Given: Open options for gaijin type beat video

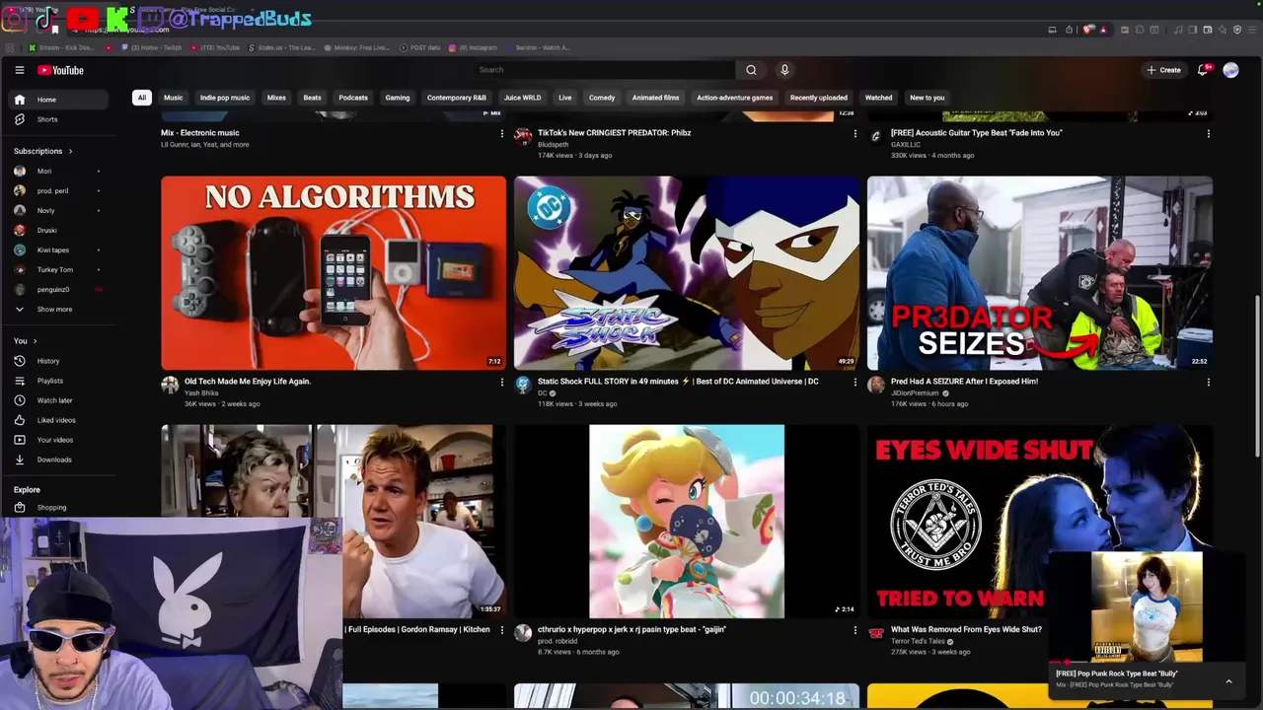Looking at the screenshot, I should click(x=854, y=631).
